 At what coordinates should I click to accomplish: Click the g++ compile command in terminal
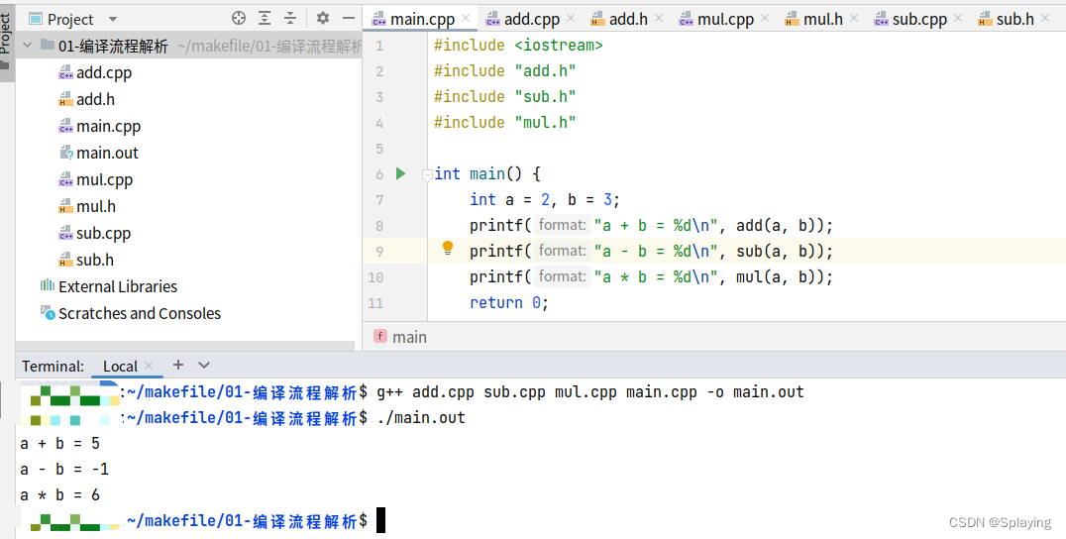tap(590, 392)
